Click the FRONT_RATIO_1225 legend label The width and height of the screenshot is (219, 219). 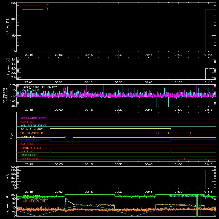tap(35, 198)
